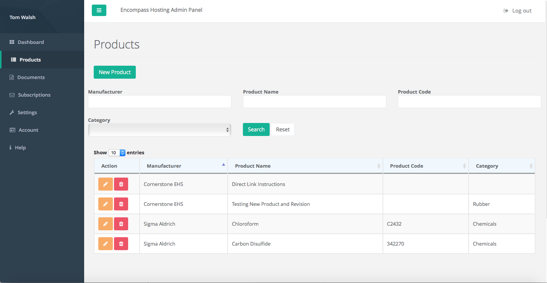Click the New Product button
The image size is (547, 283).
[114, 72]
